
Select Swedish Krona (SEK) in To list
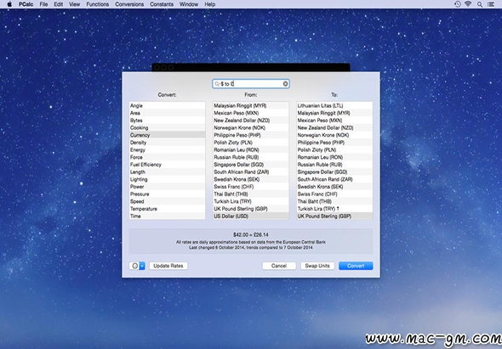click(x=334, y=186)
